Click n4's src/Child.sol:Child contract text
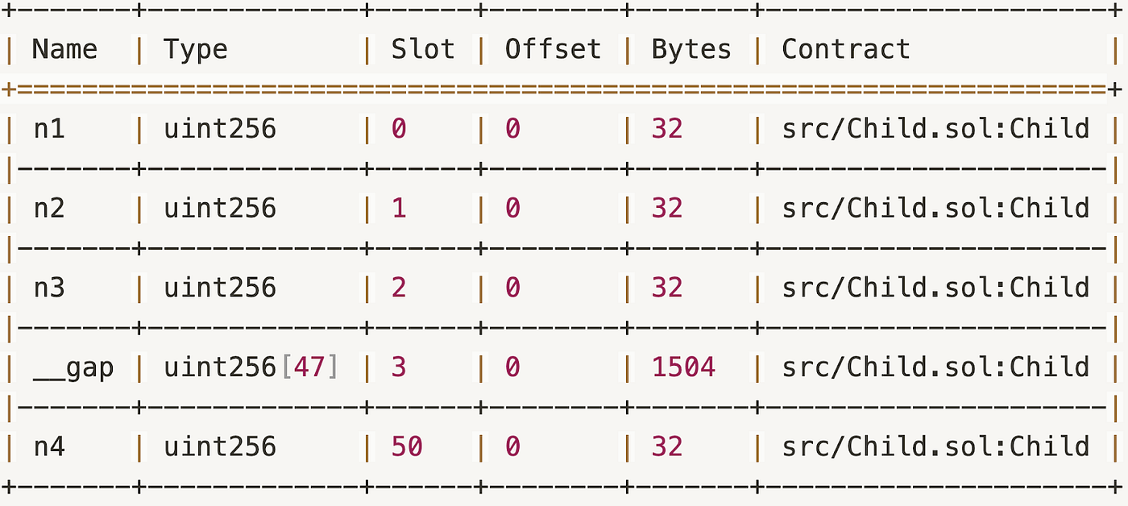 pyautogui.click(x=935, y=447)
